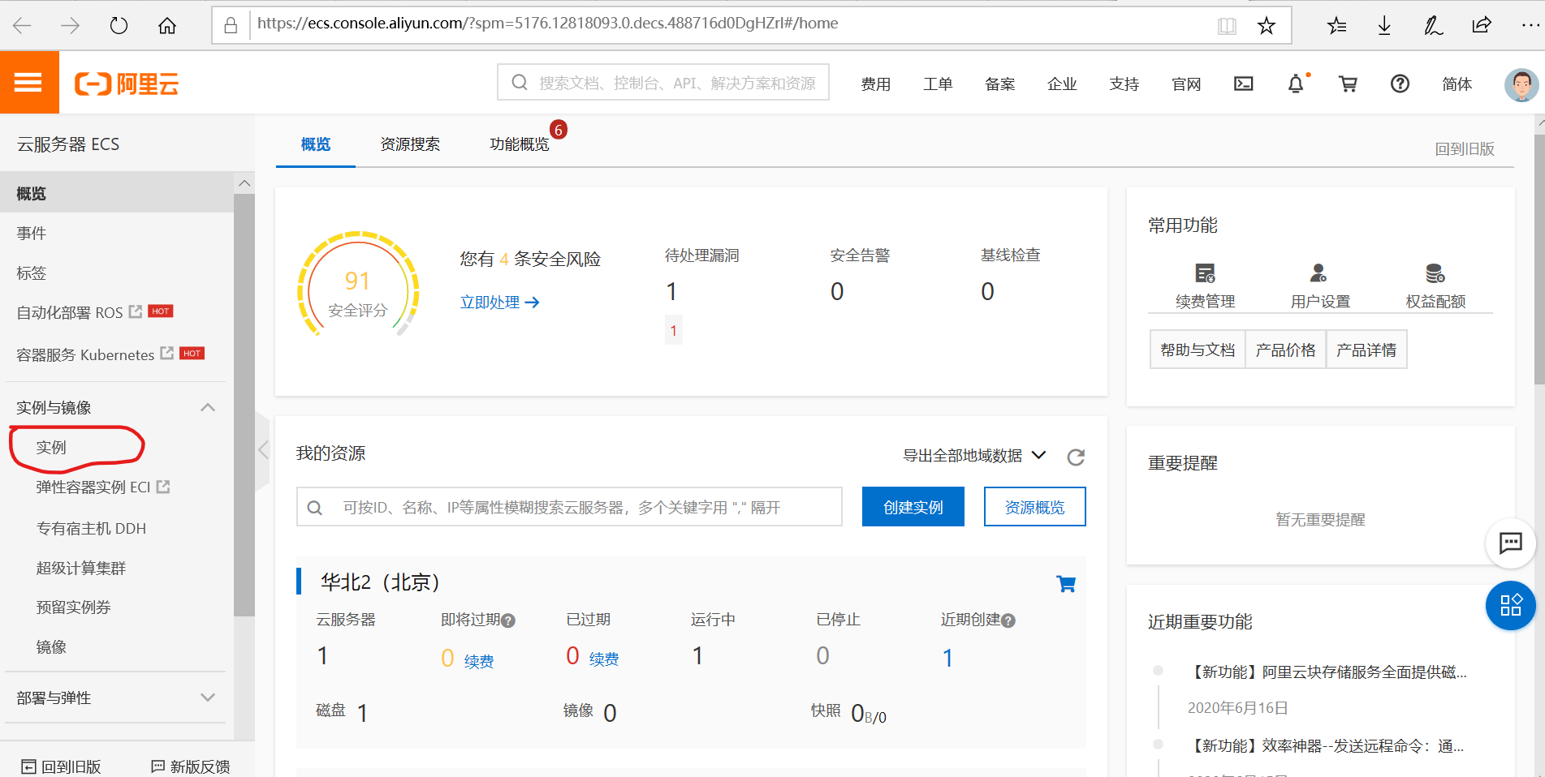
Task: Open 导出全部地域数据 dropdown
Action: pyautogui.click(x=974, y=456)
